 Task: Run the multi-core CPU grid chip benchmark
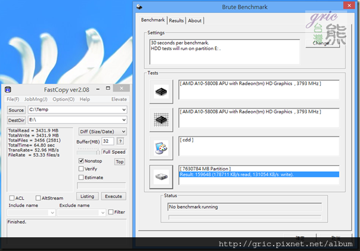[x=161, y=120]
